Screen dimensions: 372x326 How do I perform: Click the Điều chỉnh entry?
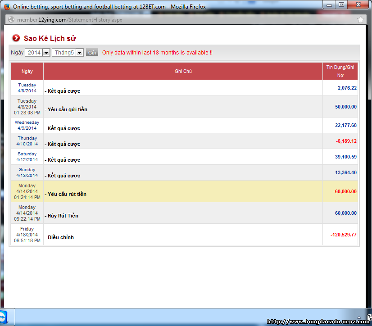(x=60, y=237)
